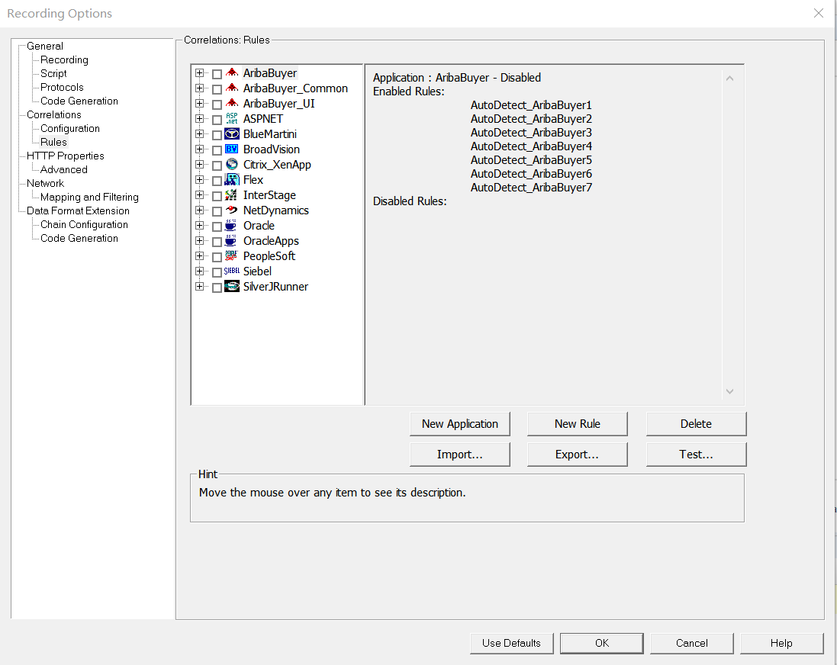Select Mapping and Filtering under Network
837x665 pixels.
point(89,197)
